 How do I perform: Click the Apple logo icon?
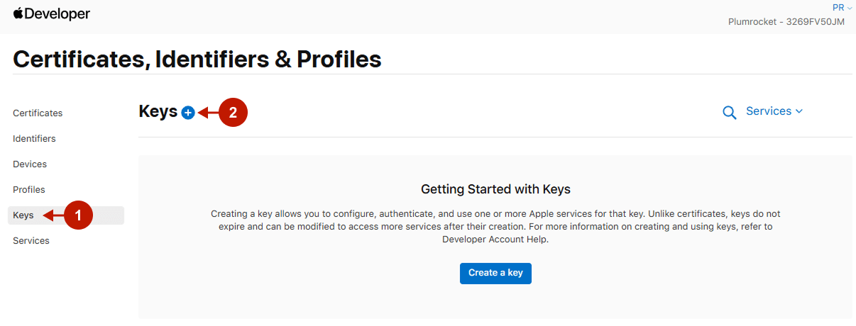(18, 13)
